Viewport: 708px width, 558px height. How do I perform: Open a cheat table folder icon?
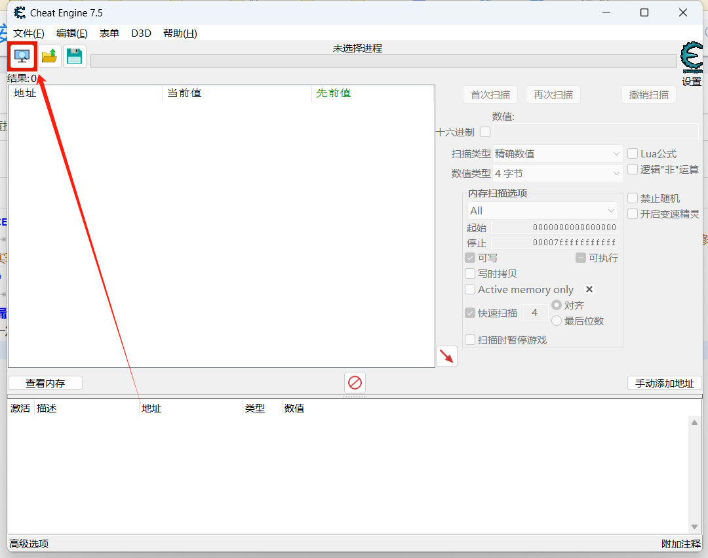[x=50, y=56]
